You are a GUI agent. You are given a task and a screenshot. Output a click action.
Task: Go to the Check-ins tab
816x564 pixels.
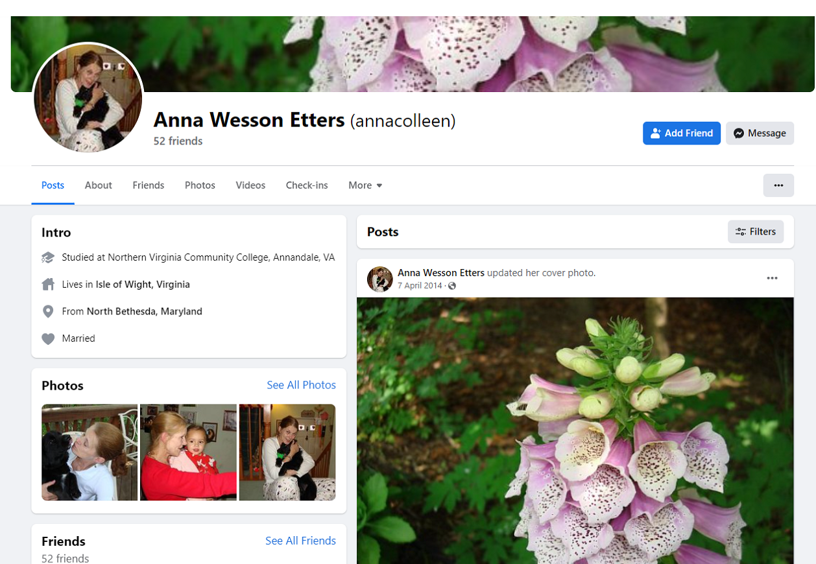point(307,185)
